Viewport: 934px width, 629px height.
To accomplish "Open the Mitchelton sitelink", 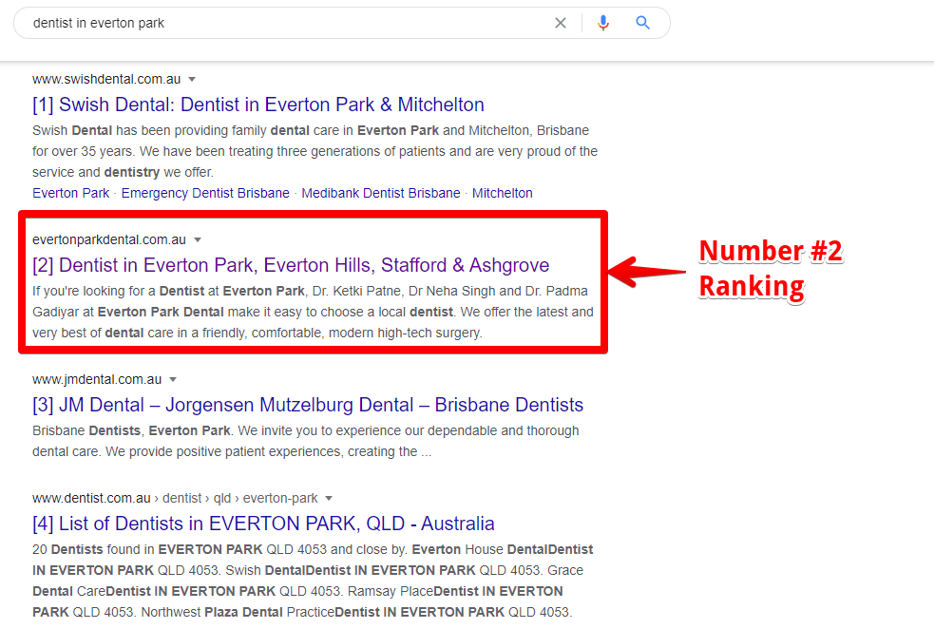I will pyautogui.click(x=501, y=193).
